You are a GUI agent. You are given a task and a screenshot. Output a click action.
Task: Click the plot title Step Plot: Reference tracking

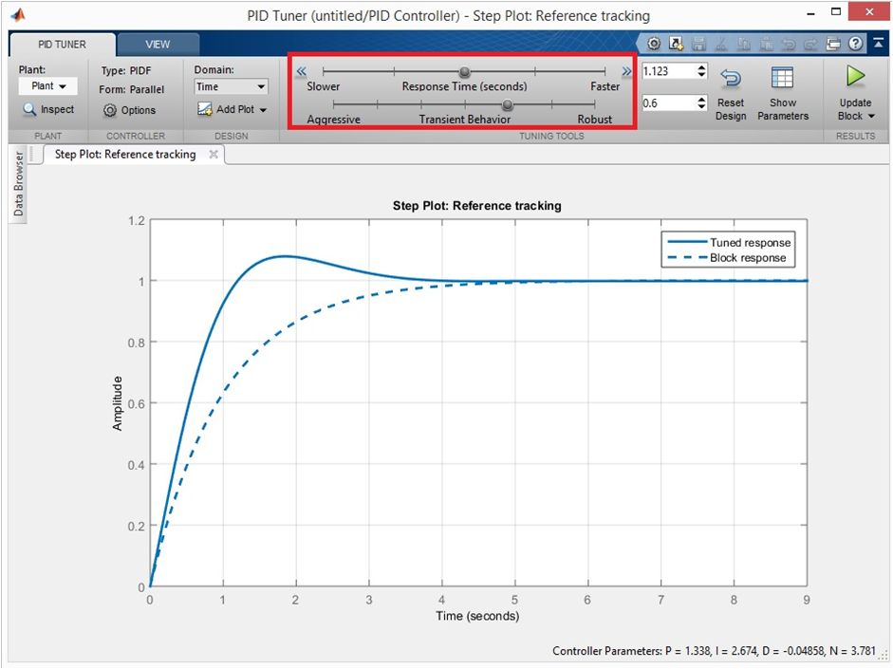coord(476,206)
